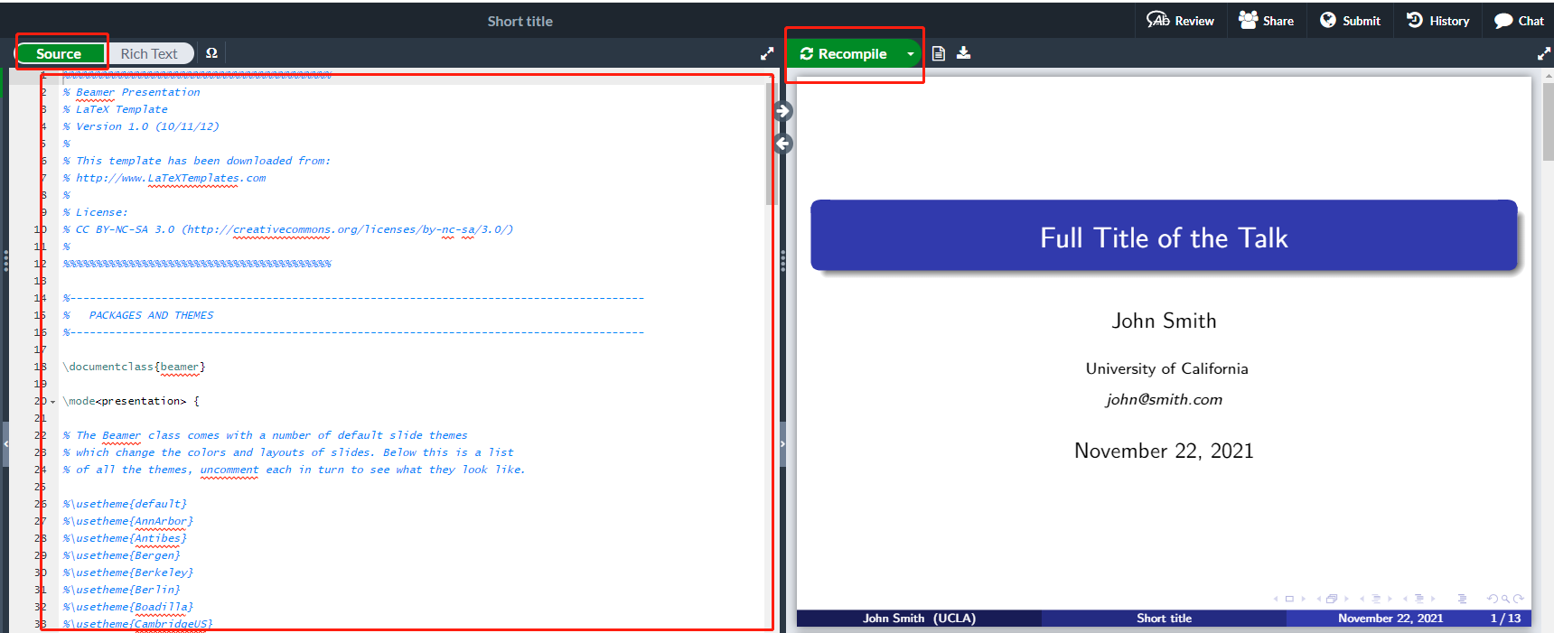Open the History view
Image resolution: width=1554 pixels, height=633 pixels.
coord(1437,21)
